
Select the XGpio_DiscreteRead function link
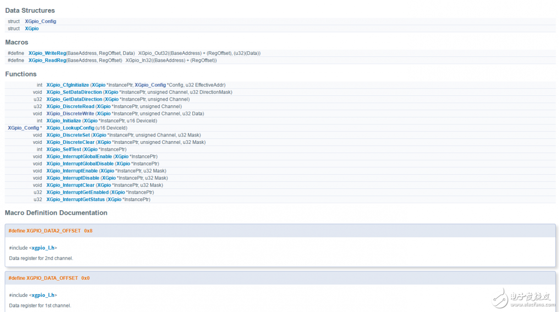point(71,106)
